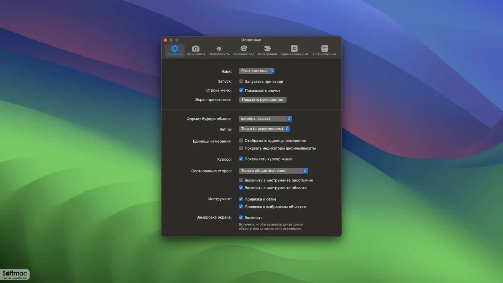Open the Язык системы language dropdown
Viewport: 503px width, 283px height.
[x=257, y=71]
